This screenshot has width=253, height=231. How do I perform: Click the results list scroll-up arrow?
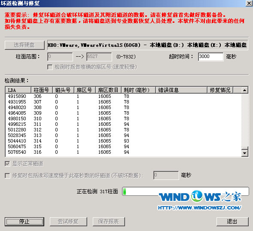tap(244, 90)
